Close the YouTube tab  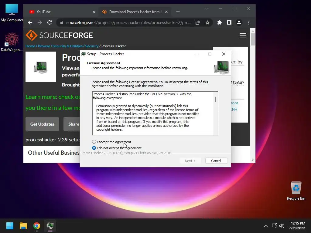pyautogui.click(x=94, y=12)
